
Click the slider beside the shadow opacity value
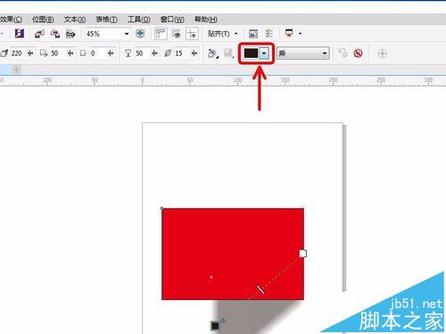(154, 53)
